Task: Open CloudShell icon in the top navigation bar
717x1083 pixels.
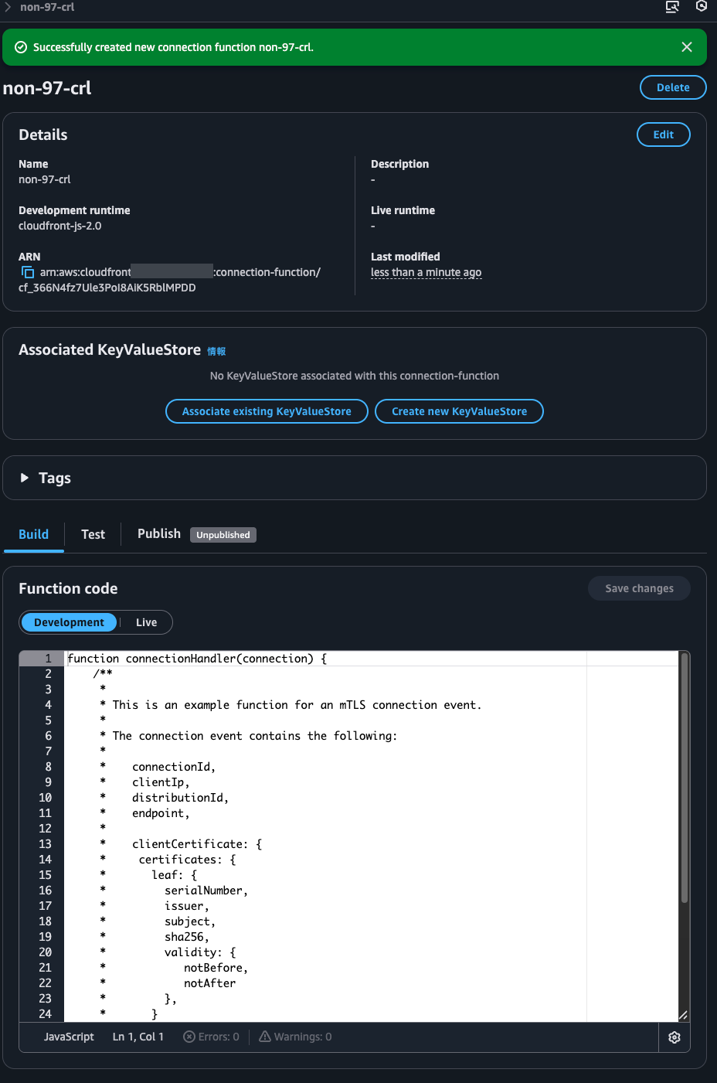Action: coord(671,7)
